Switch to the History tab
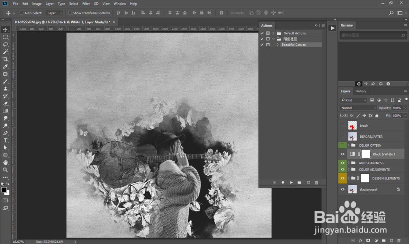This screenshot has height=244, width=409. 360,91
